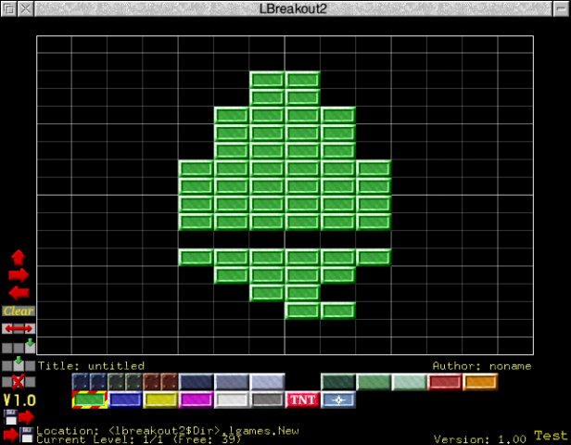571x445 pixels.
Task: Clear the current level
Action: pos(19,311)
